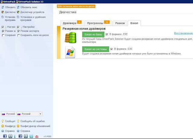Click the gear icon beside 'Конфигуратор обновлений'
Viewport: 193px width, 139px height.
(18, 126)
